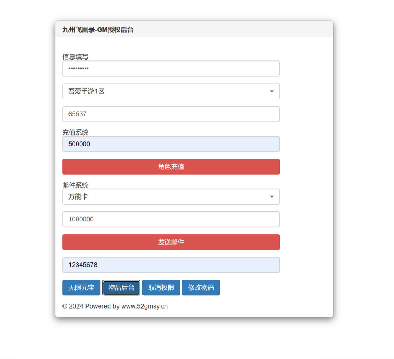Click the 九州飞凰录-GM授权后台 panel header
394x359 pixels.
pos(98,30)
